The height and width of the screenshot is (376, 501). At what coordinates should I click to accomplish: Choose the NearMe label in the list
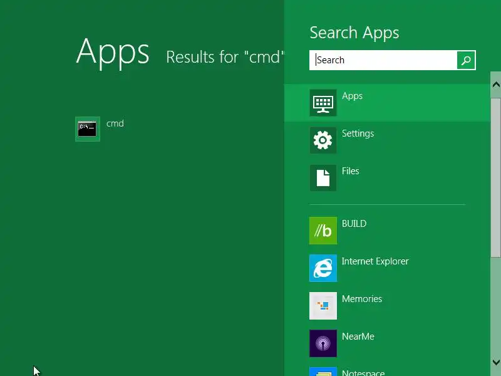(358, 337)
